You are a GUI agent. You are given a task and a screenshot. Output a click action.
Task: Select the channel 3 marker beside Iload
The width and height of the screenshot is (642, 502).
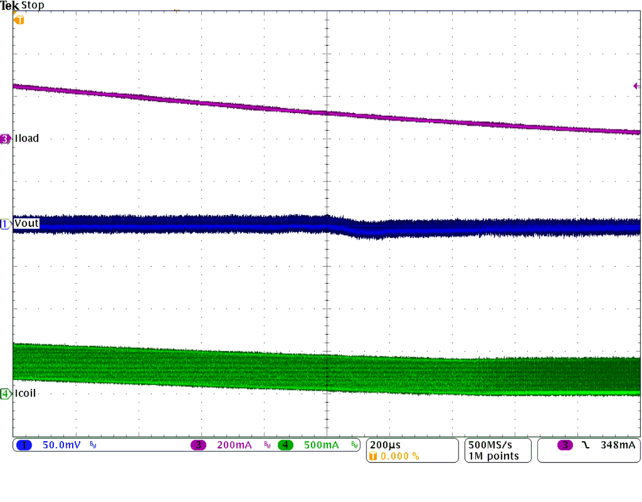pyautogui.click(x=5, y=138)
